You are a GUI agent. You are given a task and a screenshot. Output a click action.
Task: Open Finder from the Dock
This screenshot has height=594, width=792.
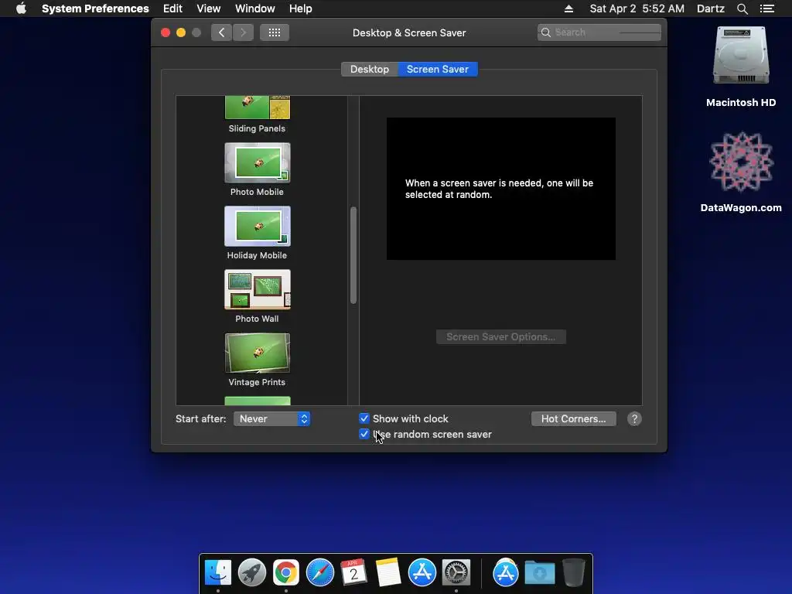pyautogui.click(x=217, y=573)
